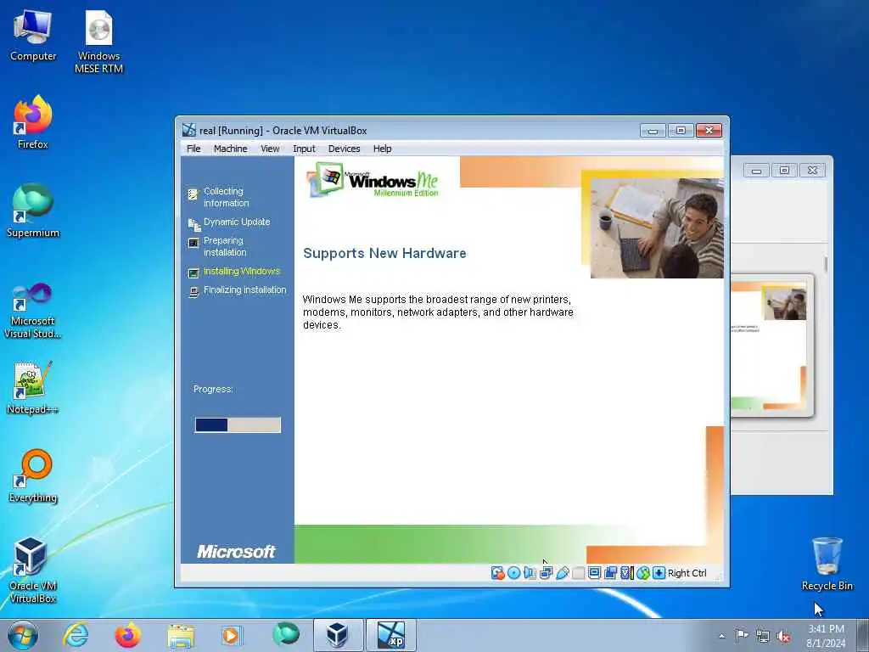Select the Notepad++ desktop shortcut
This screenshot has height=652, width=869.
click(x=33, y=388)
